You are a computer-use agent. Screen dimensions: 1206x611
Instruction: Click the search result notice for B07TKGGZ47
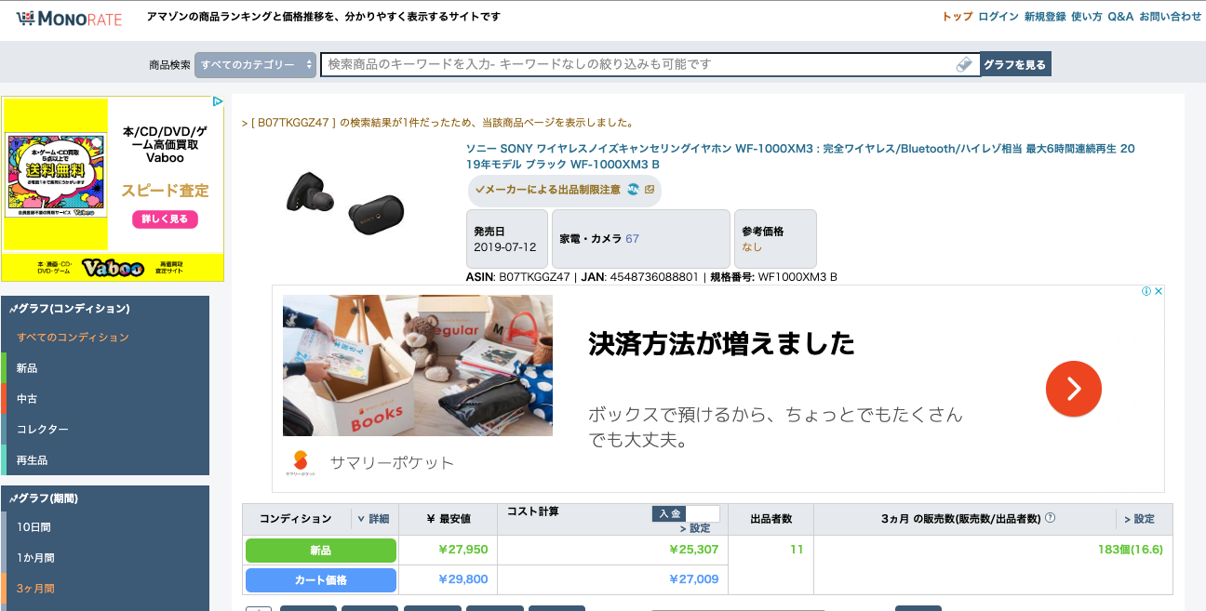click(437, 123)
